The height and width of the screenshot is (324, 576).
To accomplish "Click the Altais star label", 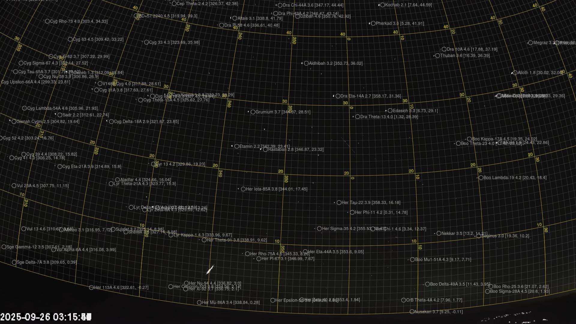I will pos(260,18).
